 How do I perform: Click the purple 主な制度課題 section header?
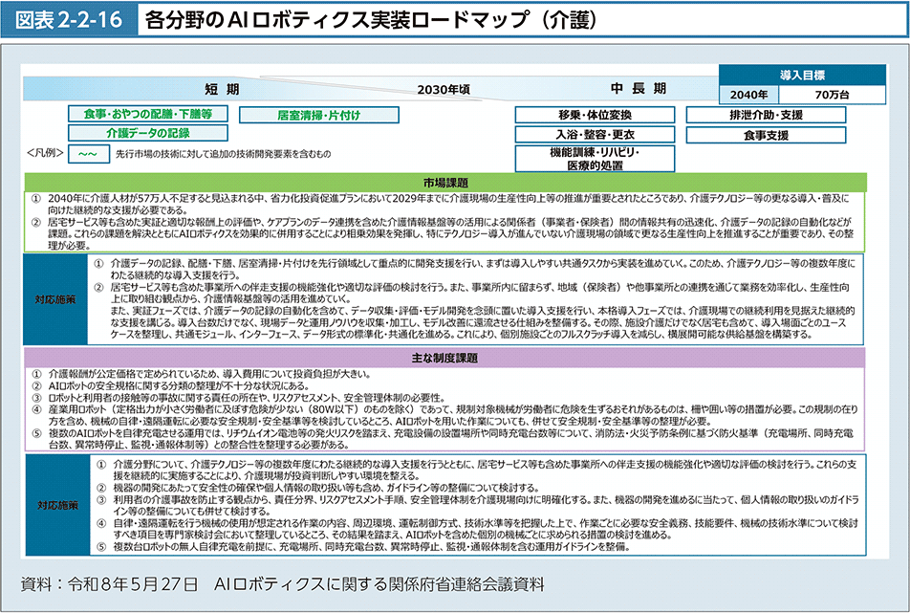click(444, 358)
